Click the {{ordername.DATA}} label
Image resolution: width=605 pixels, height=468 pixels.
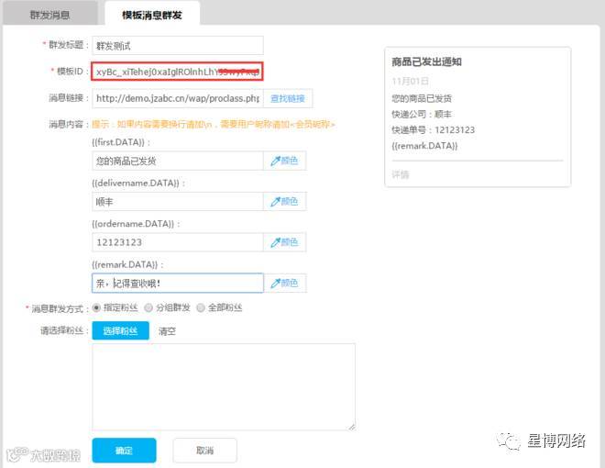pos(136,224)
